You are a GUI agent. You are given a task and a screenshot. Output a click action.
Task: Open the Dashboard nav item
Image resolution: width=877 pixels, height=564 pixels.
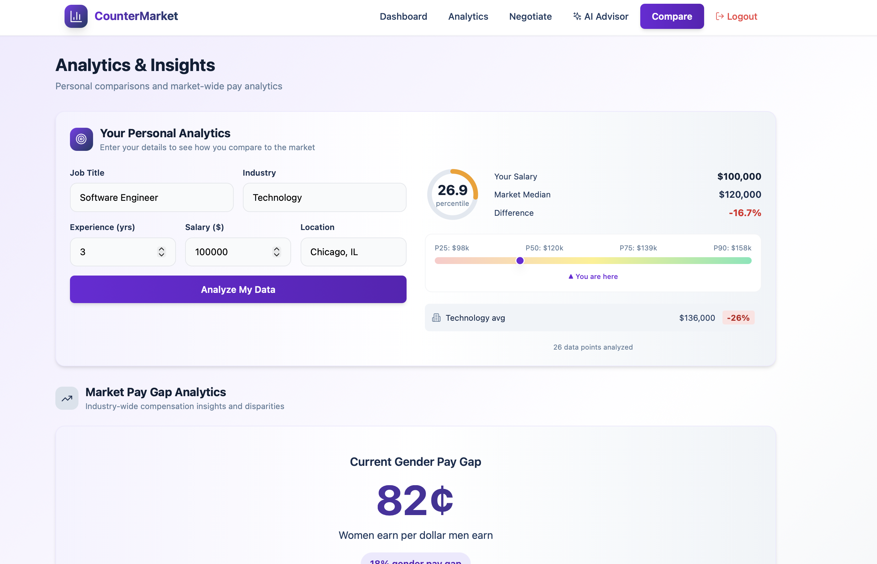pos(404,16)
